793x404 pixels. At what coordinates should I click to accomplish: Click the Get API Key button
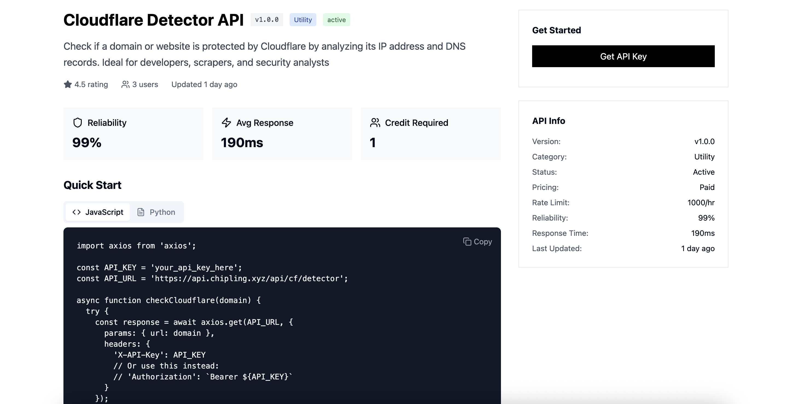point(623,56)
